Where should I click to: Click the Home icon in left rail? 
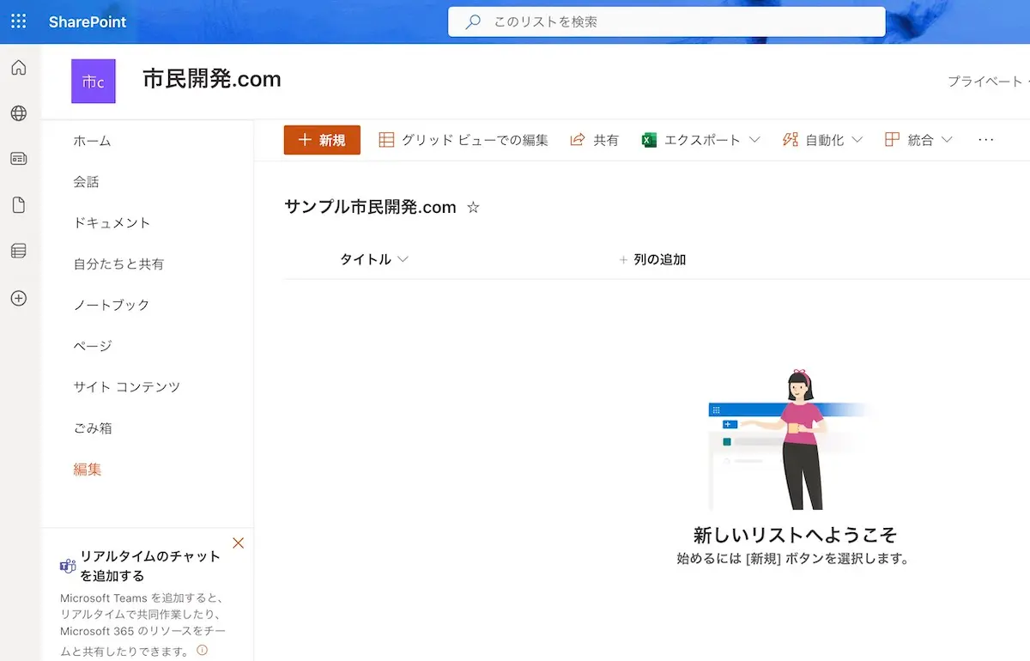18,68
